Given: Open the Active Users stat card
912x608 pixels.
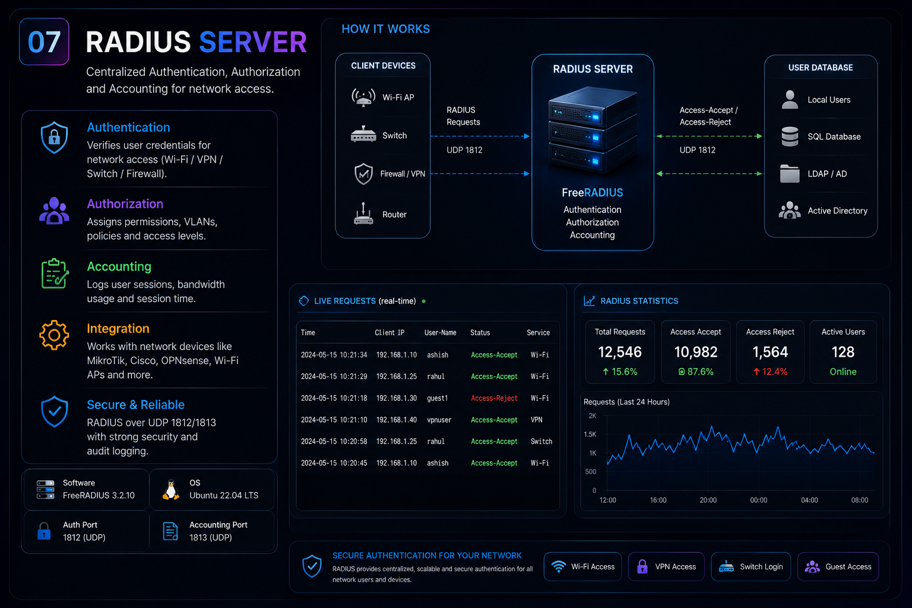Looking at the screenshot, I should point(843,352).
